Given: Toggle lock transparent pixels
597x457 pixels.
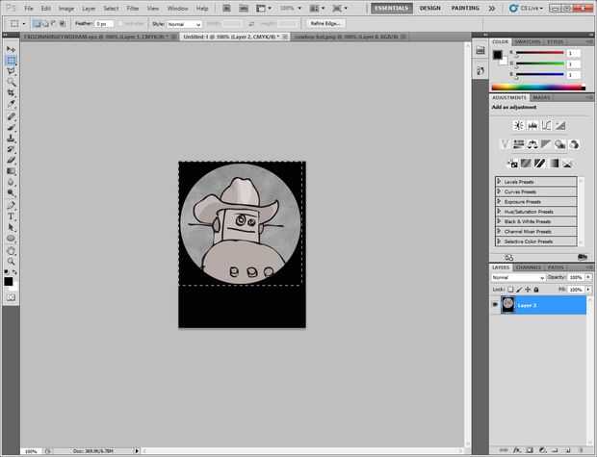Looking at the screenshot, I should pyautogui.click(x=510, y=290).
